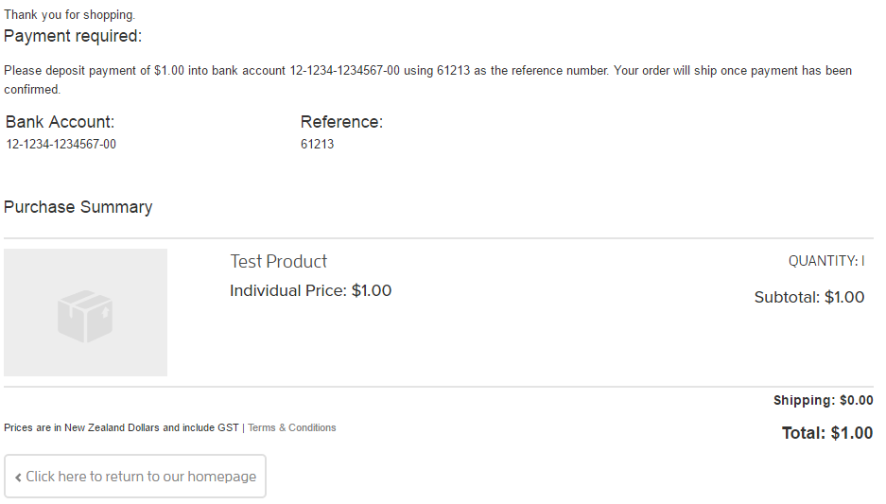This screenshot has height=504, width=886.
Task: Click the Individual Price $1.00 text
Action: pyautogui.click(x=310, y=290)
